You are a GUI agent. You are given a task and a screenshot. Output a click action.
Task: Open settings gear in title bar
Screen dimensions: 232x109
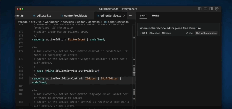point(217,9)
